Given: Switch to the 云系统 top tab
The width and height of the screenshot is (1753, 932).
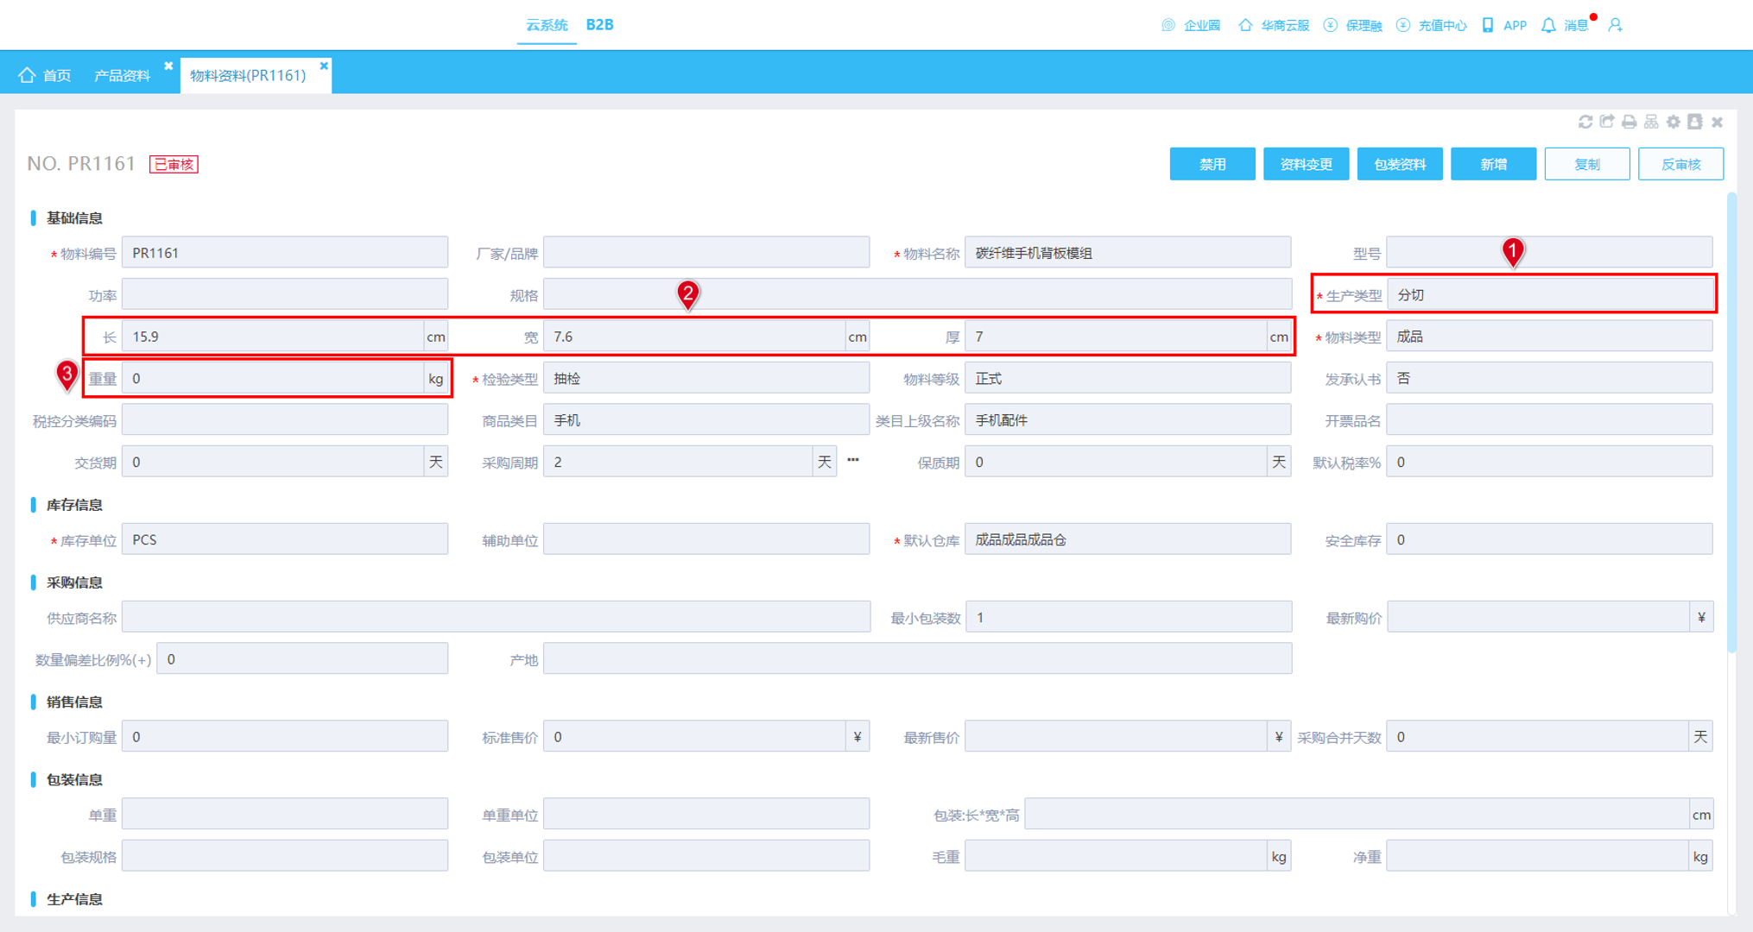Looking at the screenshot, I should [547, 25].
